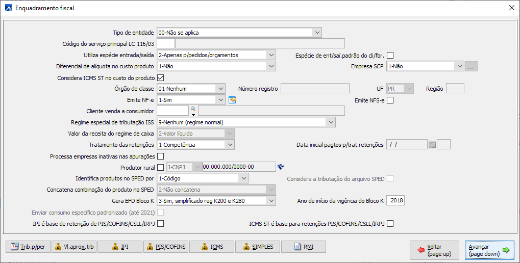Click the magnifier lookup icon for Cliente venda a consumidor
The width and height of the screenshot is (520, 263).
(x=193, y=110)
